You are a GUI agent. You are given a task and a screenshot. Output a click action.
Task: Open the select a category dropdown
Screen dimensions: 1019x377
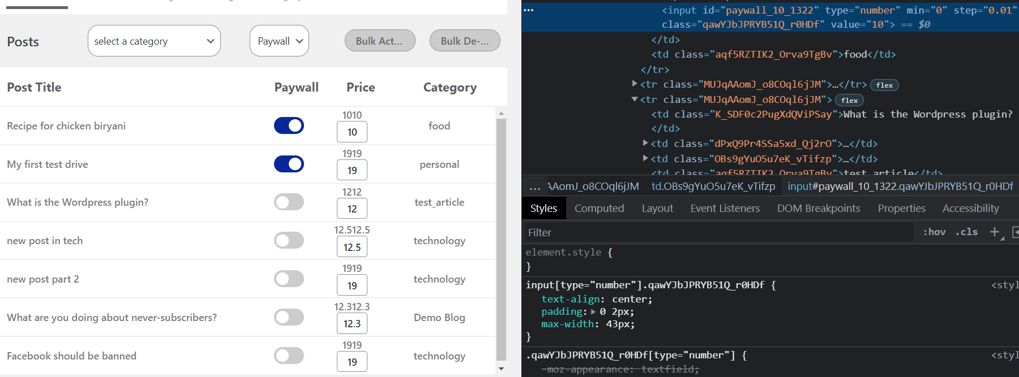pos(154,41)
